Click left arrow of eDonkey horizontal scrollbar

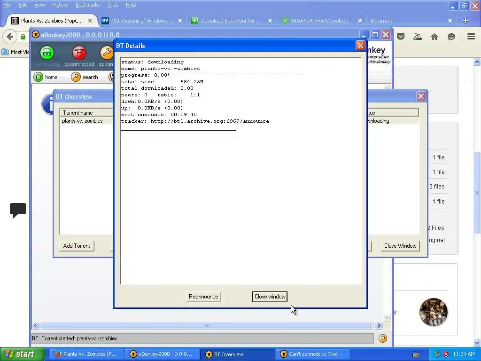coord(36,325)
